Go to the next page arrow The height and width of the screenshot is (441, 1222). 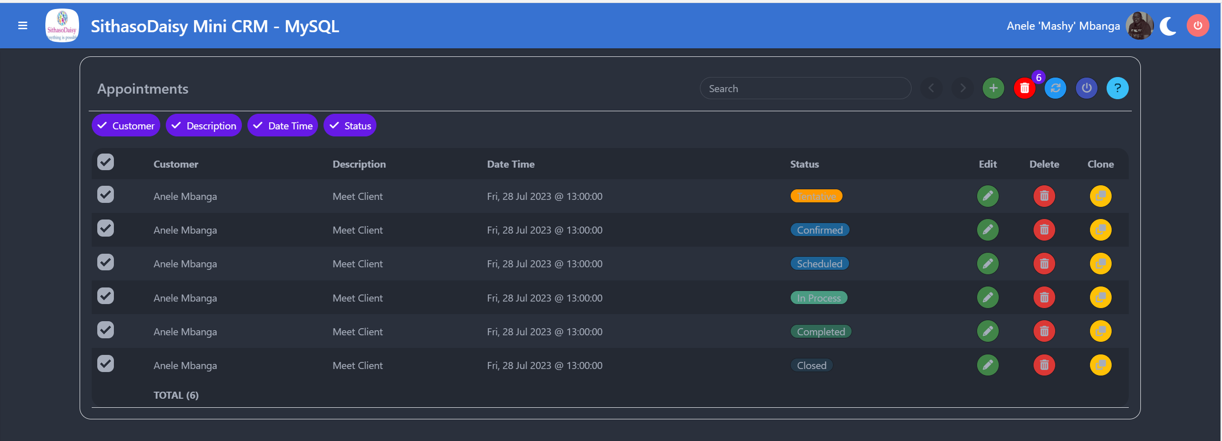point(962,89)
